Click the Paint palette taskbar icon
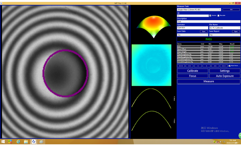Viewport: 241px width, 147px height. tap(41, 142)
